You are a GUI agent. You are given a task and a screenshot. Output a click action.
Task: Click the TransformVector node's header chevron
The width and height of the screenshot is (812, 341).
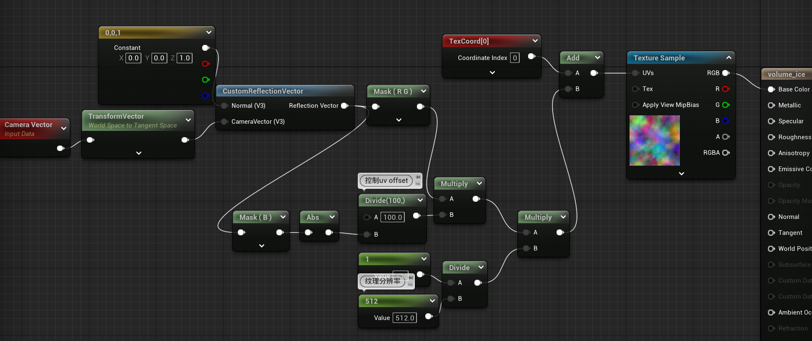pyautogui.click(x=188, y=120)
